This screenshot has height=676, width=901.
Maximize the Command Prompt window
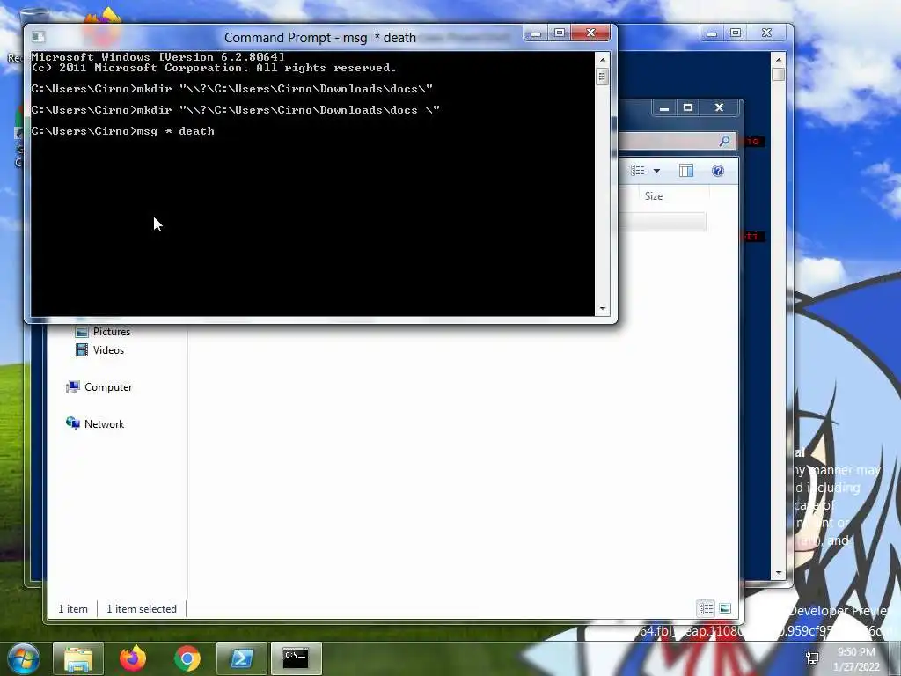[x=560, y=33]
